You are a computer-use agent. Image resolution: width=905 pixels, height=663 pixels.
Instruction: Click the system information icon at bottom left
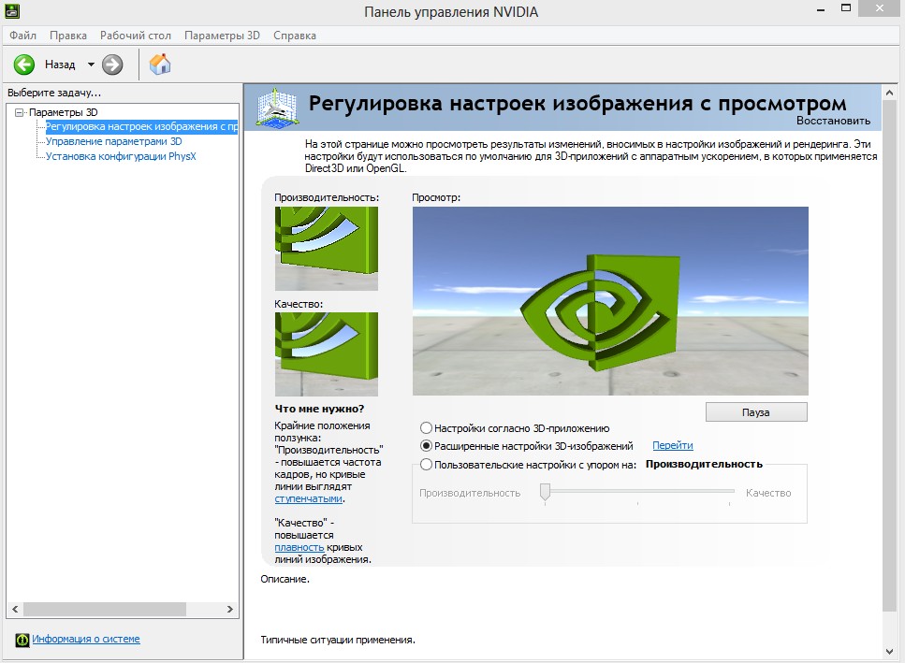22,640
